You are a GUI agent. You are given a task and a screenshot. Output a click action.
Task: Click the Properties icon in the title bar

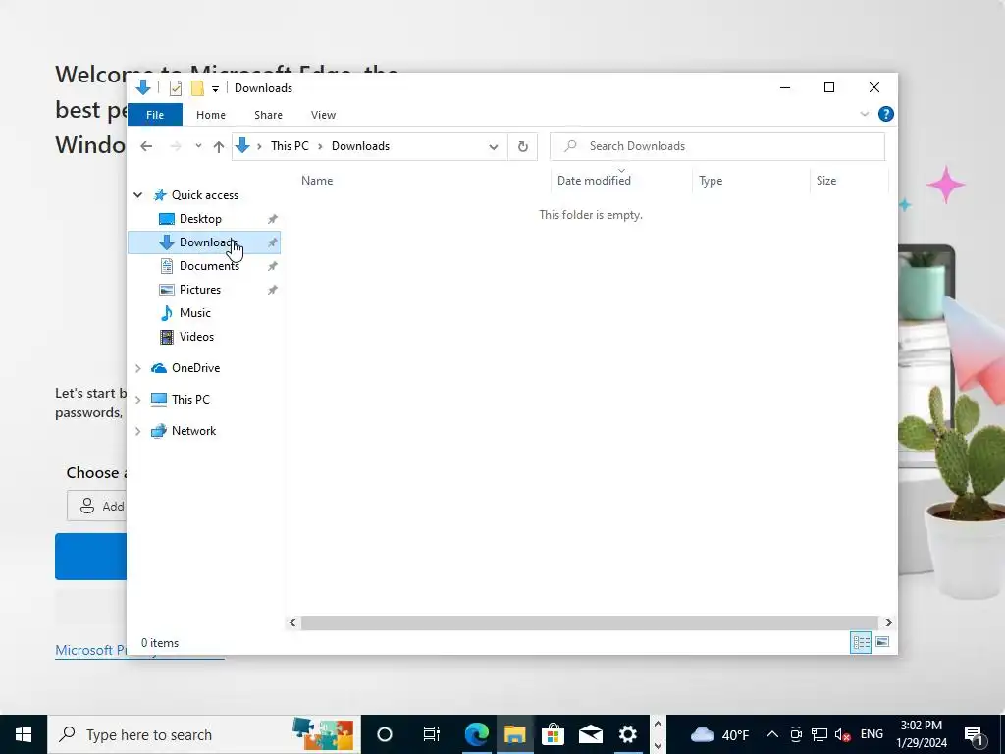[x=175, y=88]
